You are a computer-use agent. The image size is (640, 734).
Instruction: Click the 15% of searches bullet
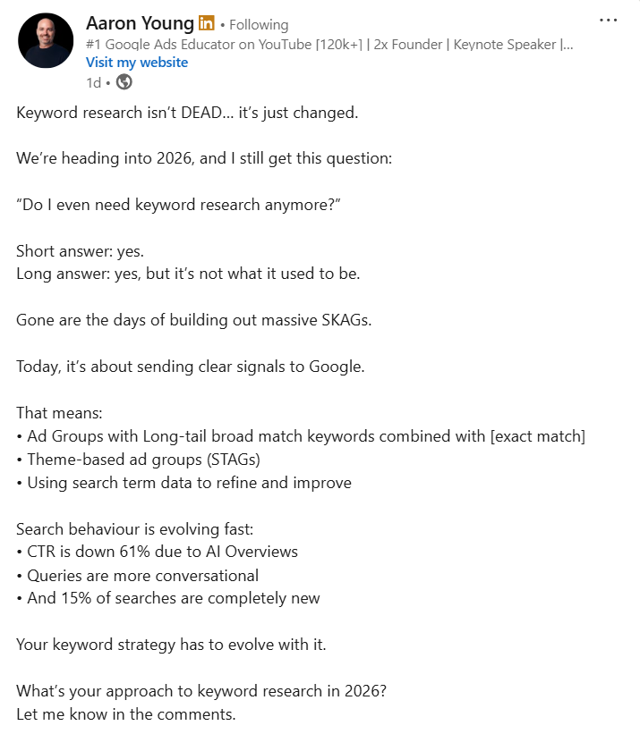coord(167,598)
